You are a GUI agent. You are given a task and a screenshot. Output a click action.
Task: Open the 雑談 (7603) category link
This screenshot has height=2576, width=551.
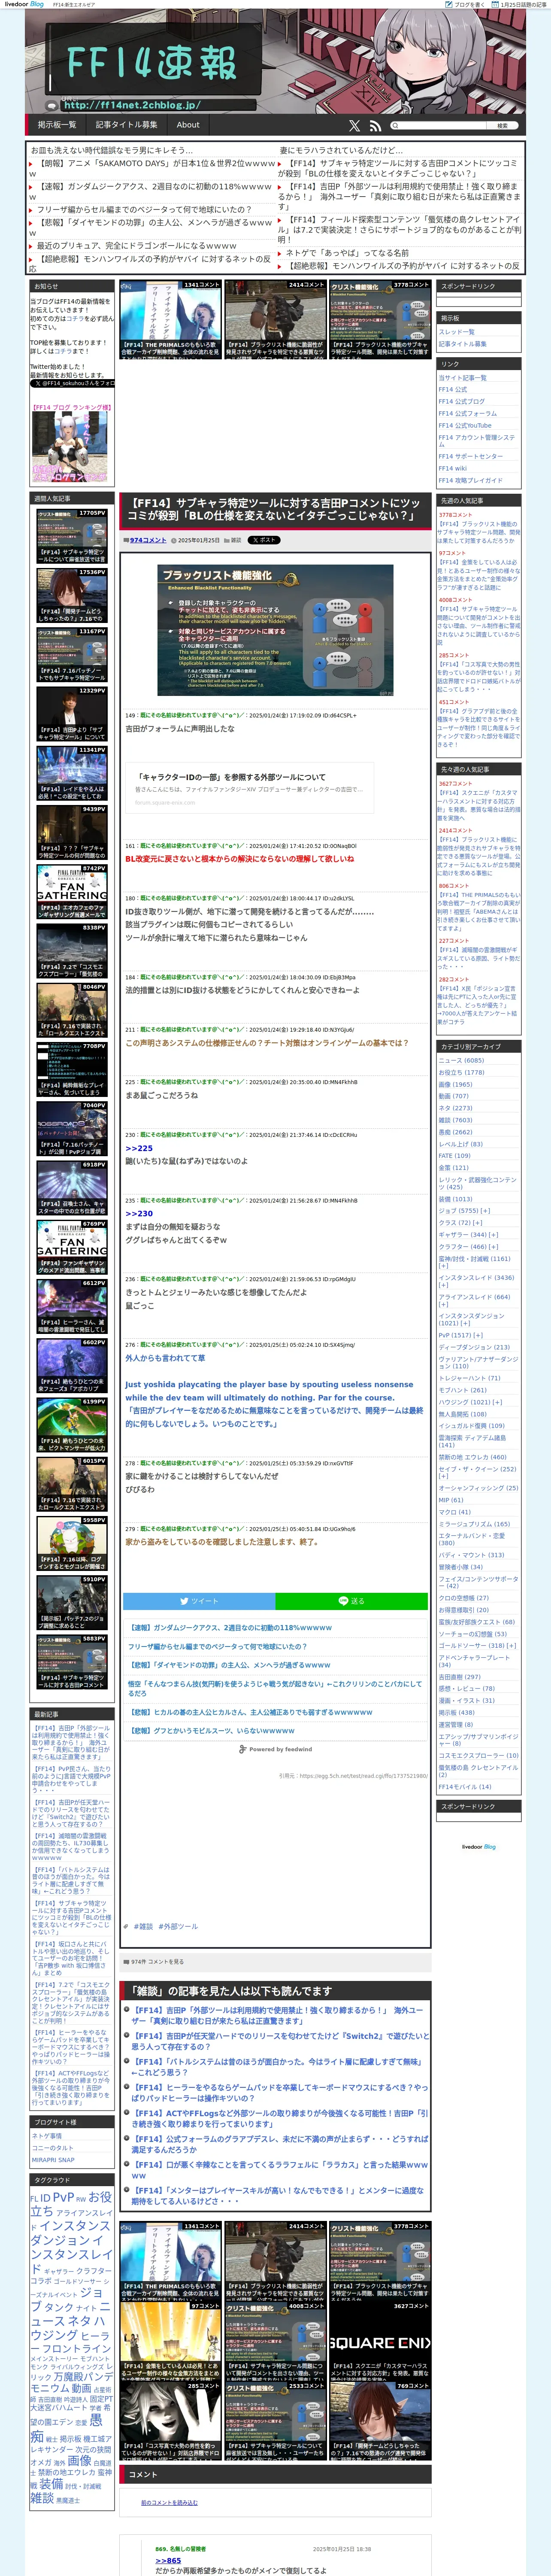coord(455,1120)
